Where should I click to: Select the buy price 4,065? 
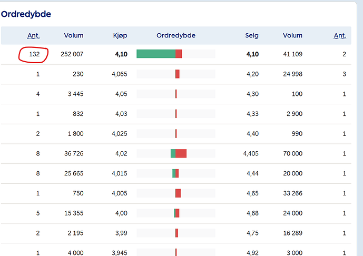pos(119,74)
